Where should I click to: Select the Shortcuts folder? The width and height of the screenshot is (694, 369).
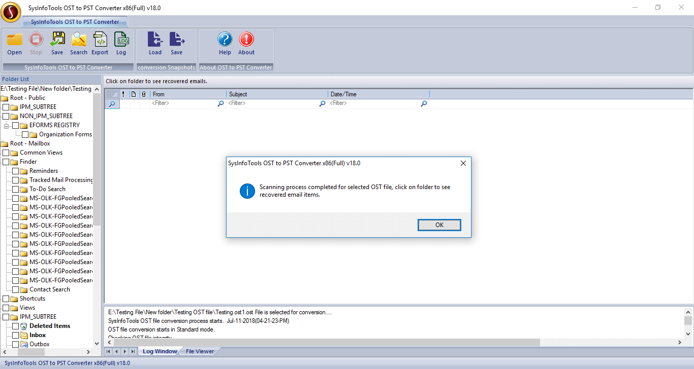(x=33, y=299)
